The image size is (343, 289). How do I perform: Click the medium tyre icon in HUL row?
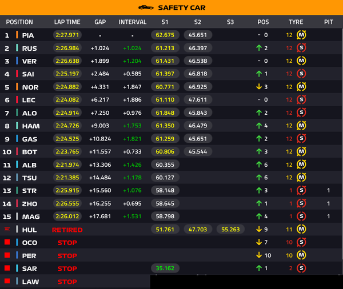click(x=301, y=229)
